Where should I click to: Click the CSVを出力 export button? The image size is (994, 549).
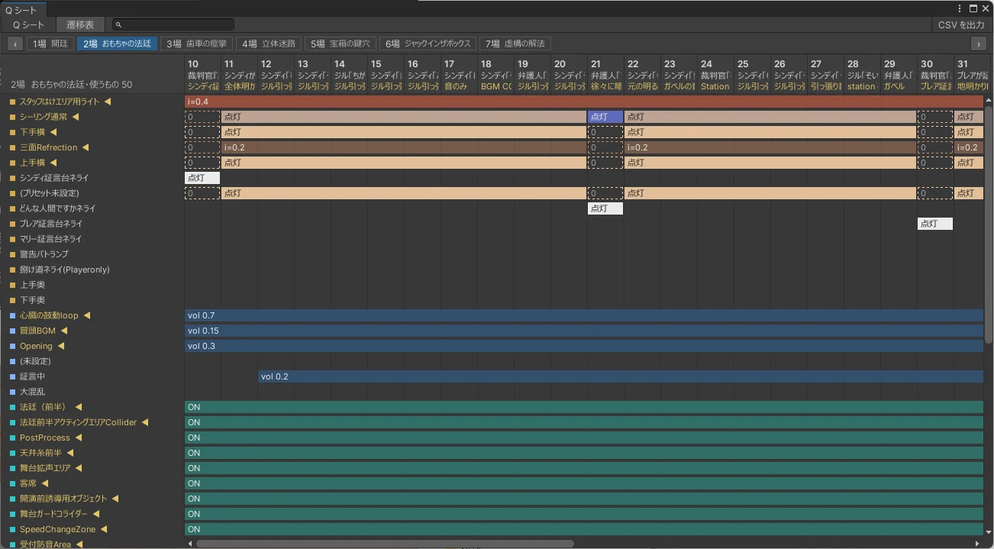(x=962, y=25)
